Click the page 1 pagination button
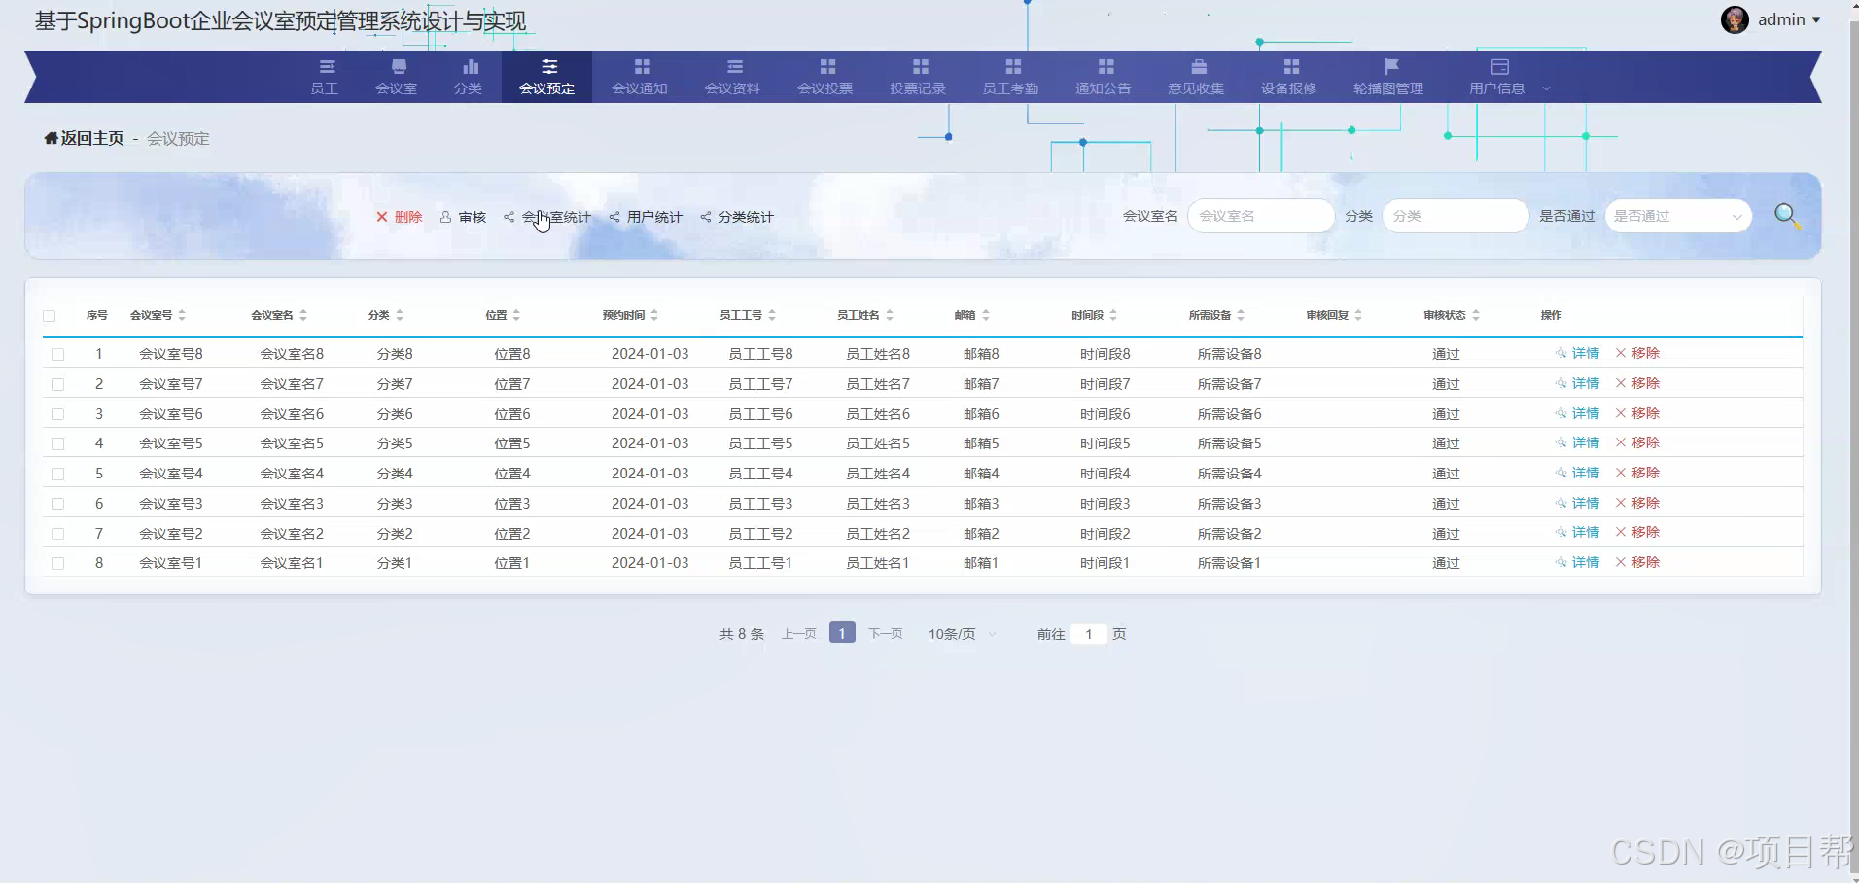1859x883 pixels. [842, 633]
